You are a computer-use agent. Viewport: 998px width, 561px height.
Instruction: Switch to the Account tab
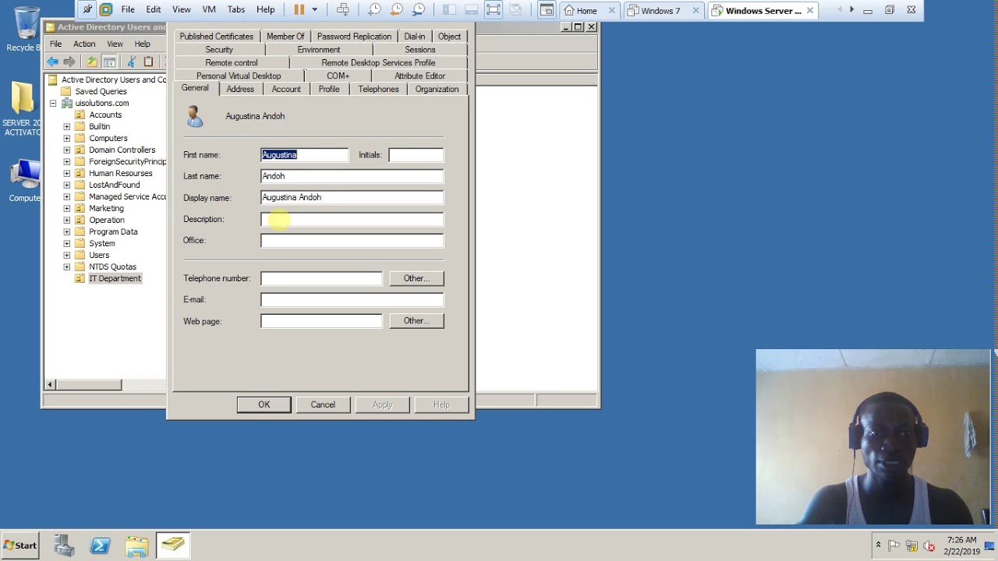click(286, 89)
